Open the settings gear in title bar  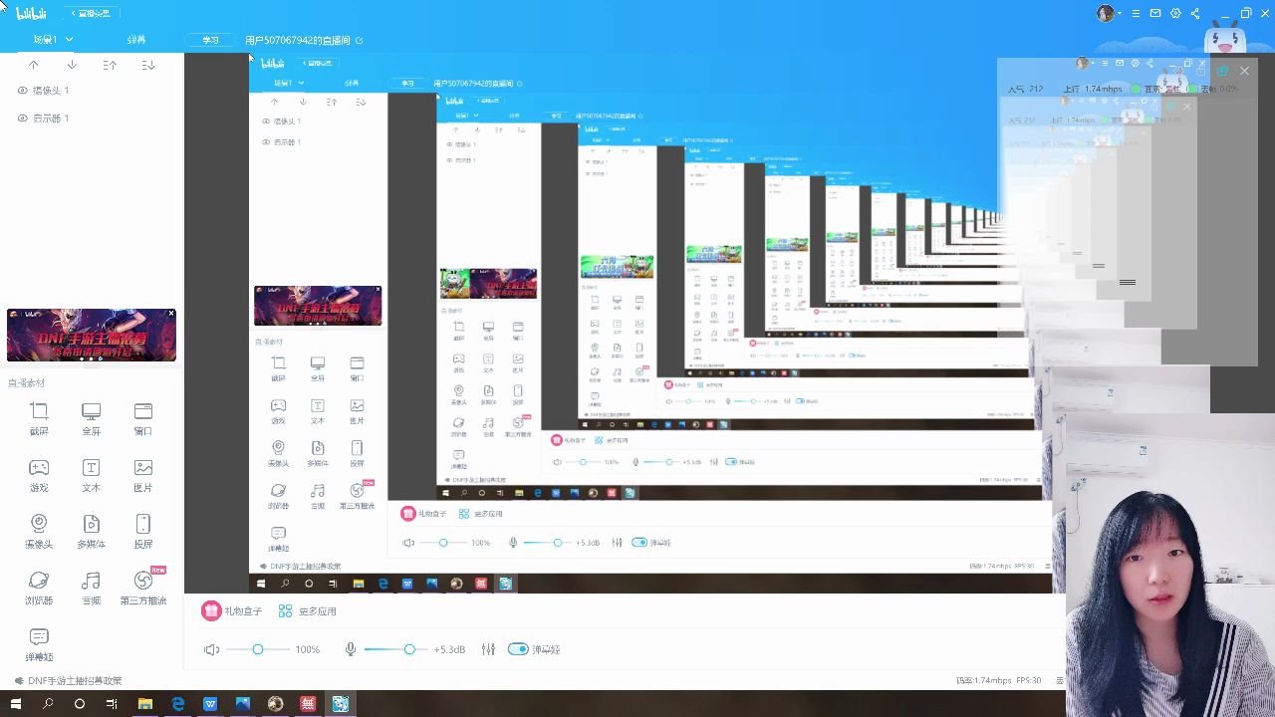(x=1175, y=13)
